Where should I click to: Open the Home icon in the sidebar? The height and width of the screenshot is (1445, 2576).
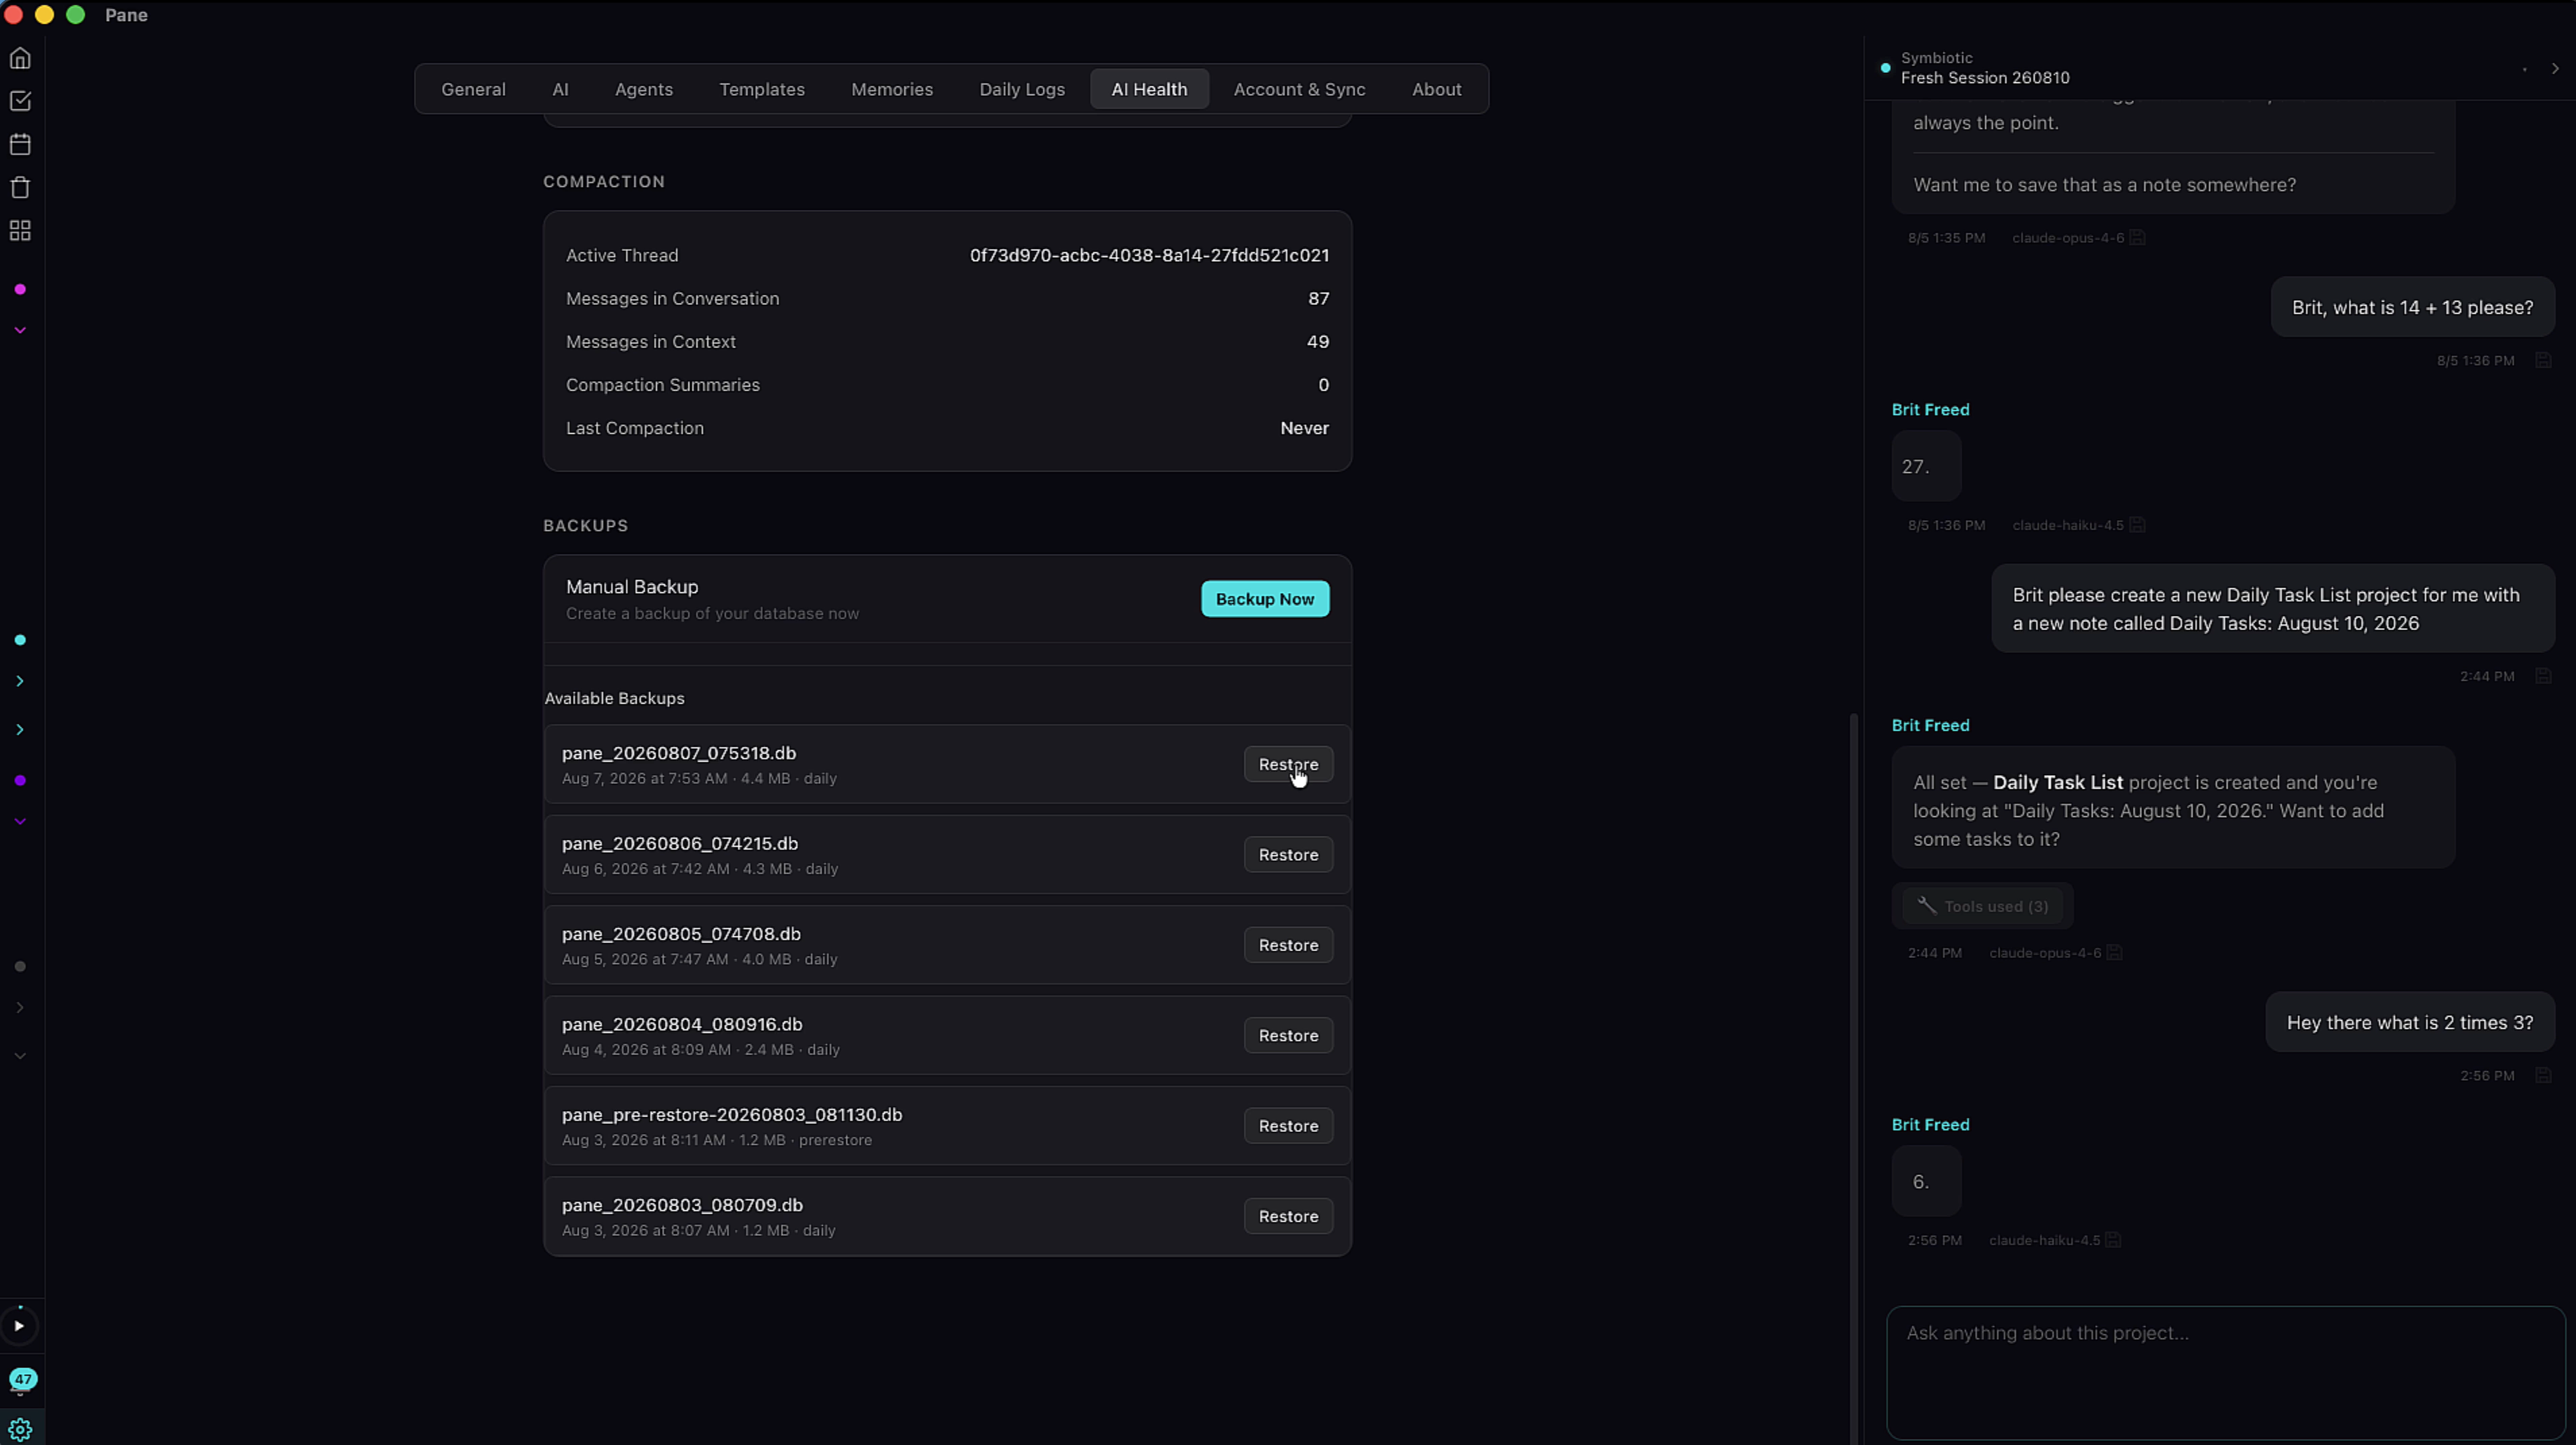(20, 58)
